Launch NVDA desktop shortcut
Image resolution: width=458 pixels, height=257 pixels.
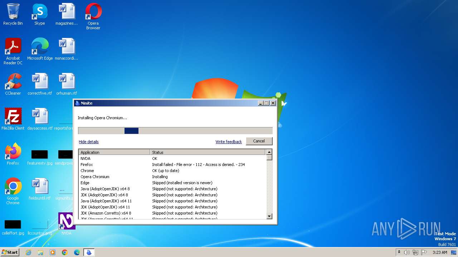67,224
